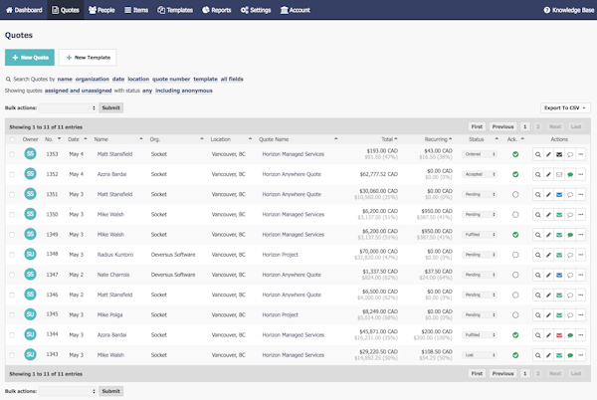Open the more actions ellipsis for quote 1349
Screen dimensions: 597x400
(x=581, y=235)
